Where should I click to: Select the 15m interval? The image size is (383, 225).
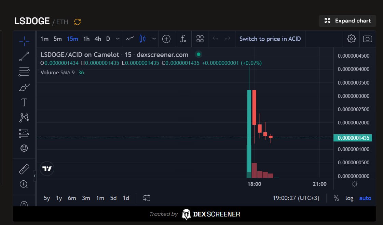click(x=72, y=39)
